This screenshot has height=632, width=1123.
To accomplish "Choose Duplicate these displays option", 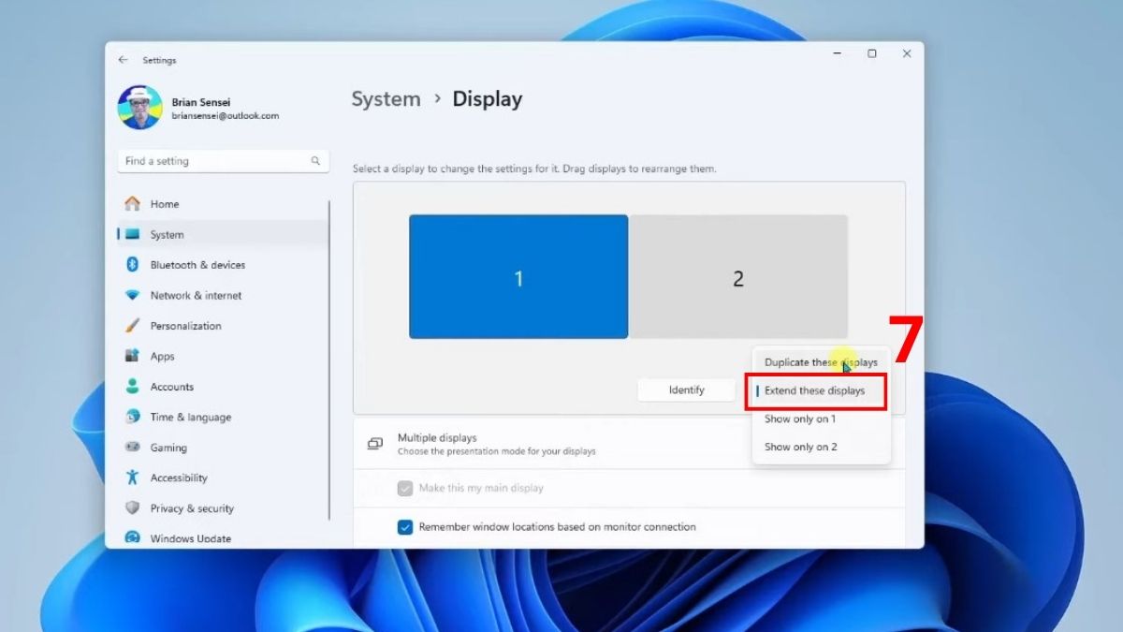I will coord(821,362).
